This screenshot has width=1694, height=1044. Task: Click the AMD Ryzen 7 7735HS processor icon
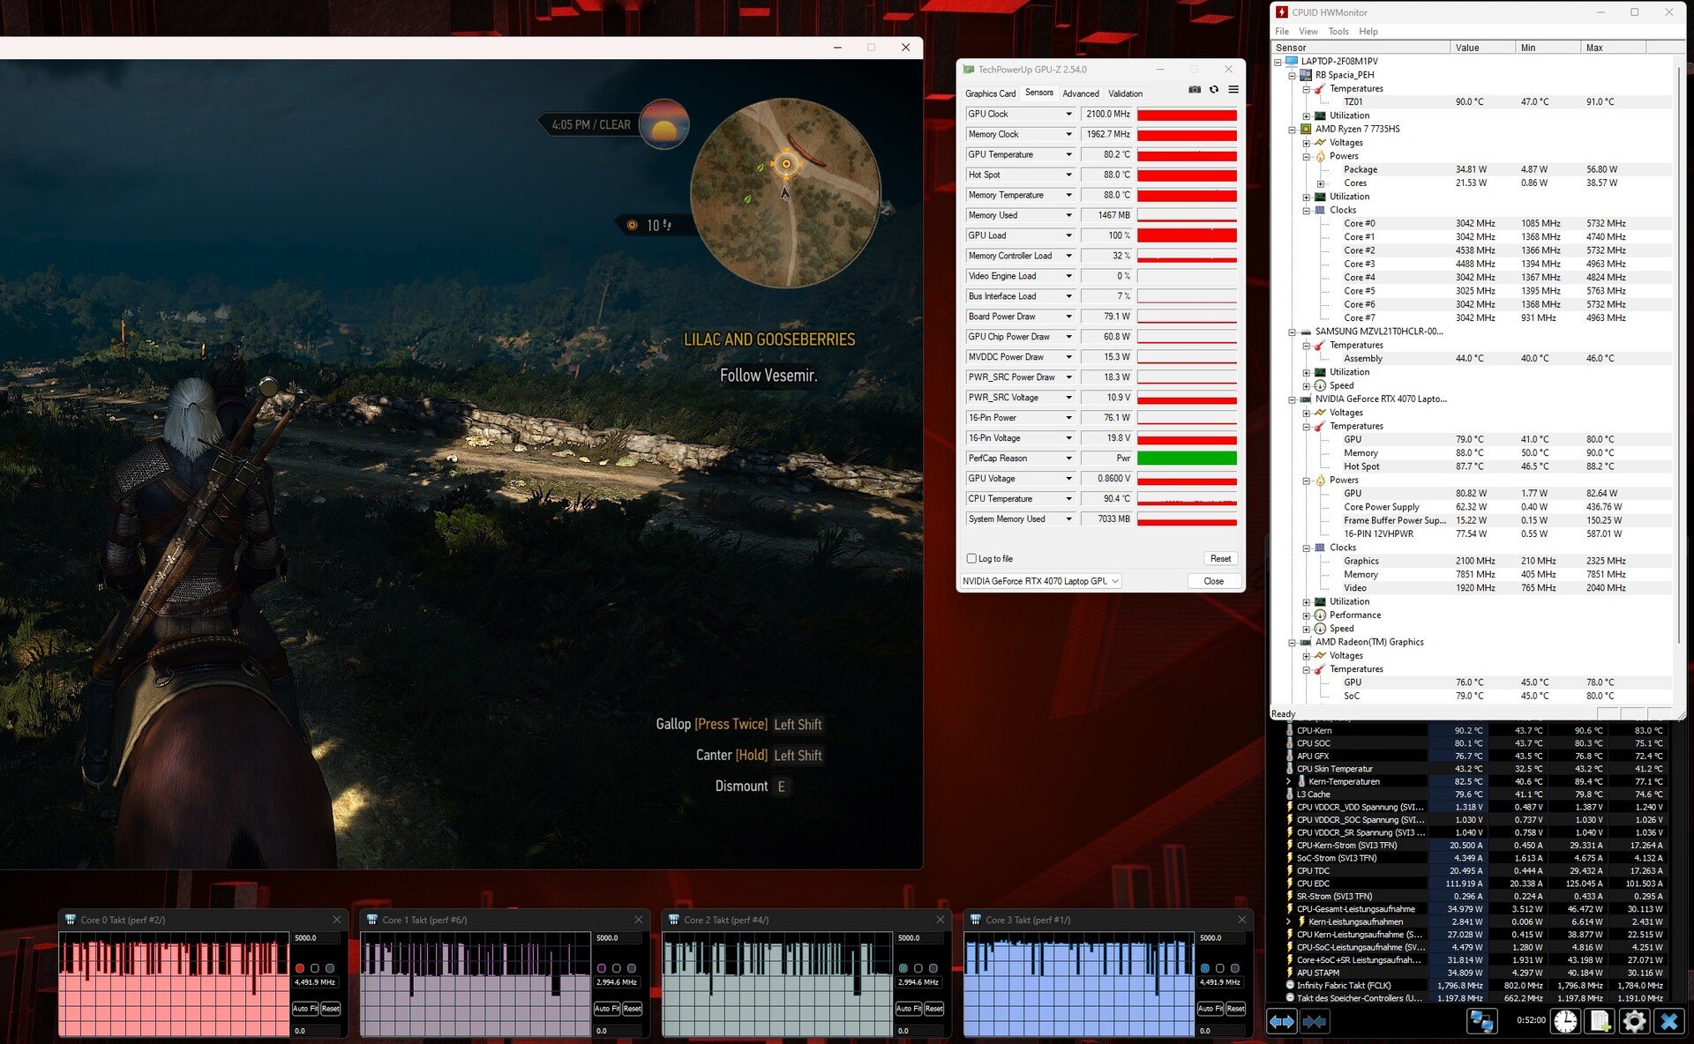coord(1306,129)
